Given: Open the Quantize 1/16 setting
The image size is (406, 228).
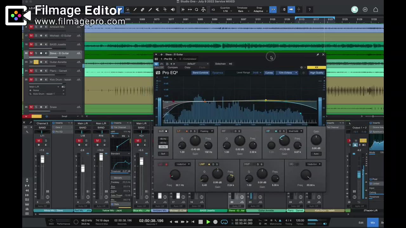Looking at the screenshot, I should pos(225,9).
